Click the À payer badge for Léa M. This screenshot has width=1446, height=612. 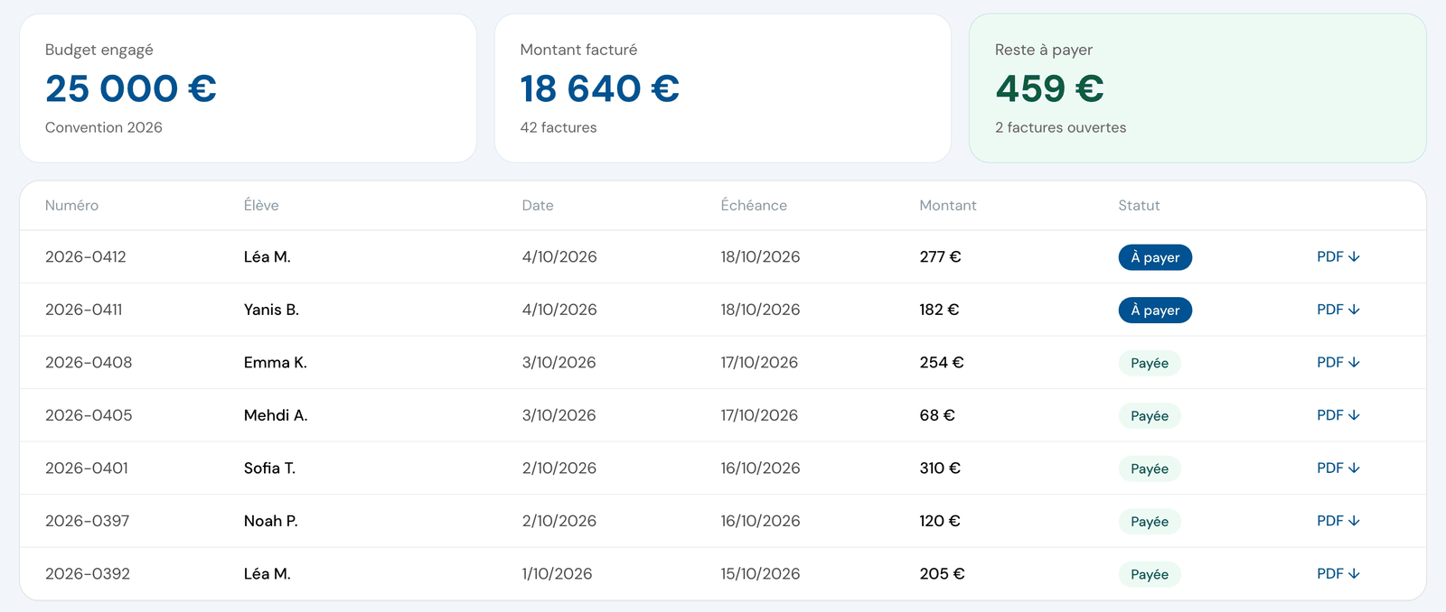pyautogui.click(x=1155, y=257)
